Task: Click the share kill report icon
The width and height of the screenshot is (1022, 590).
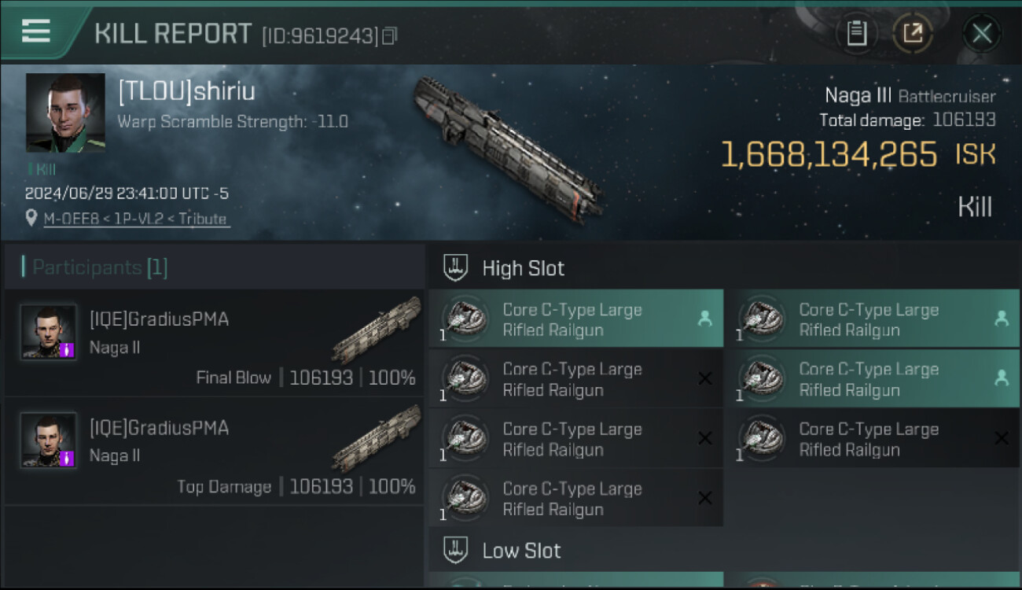Action: [x=912, y=33]
